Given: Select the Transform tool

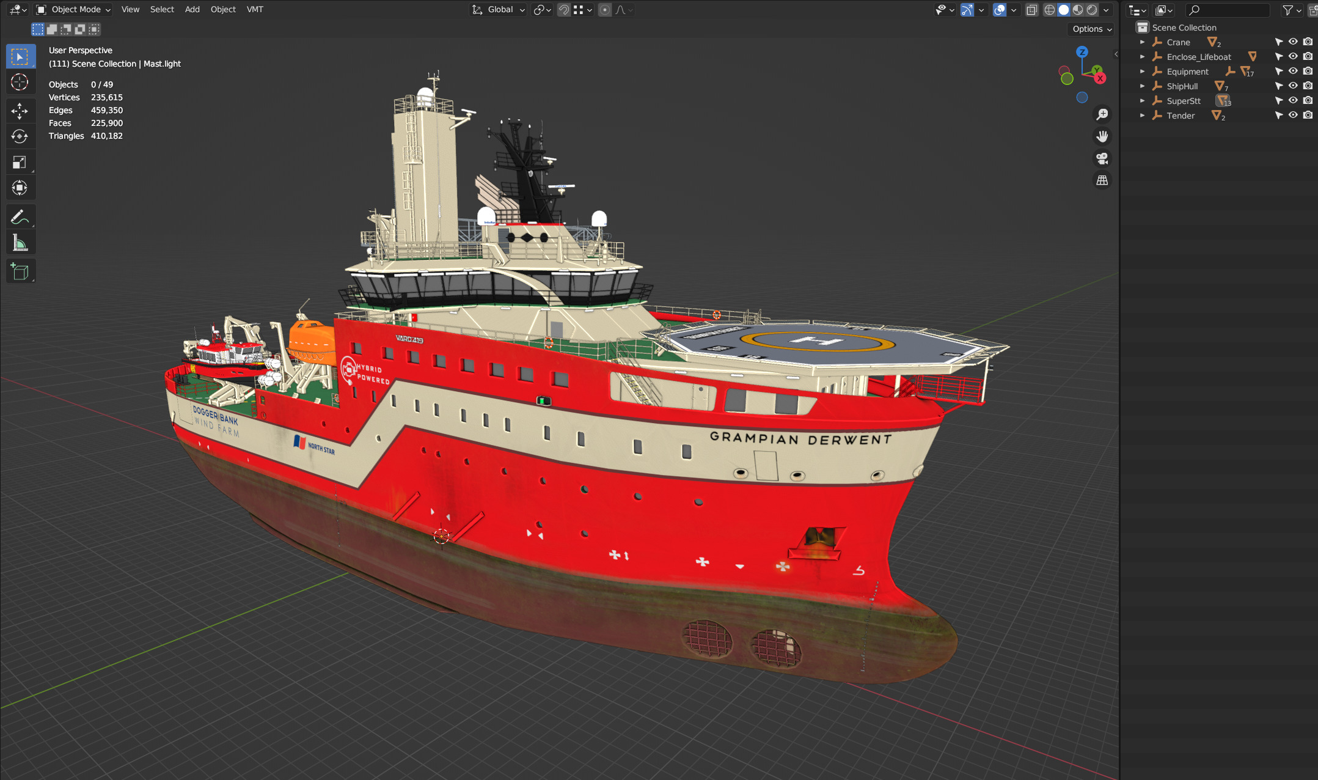Looking at the screenshot, I should coord(20,188).
